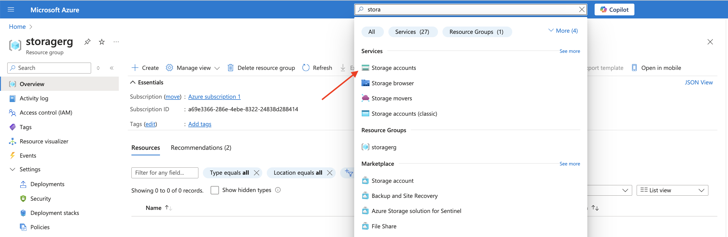Open the Azure portal hamburger menu
Image resolution: width=728 pixels, height=237 pixels.
[x=11, y=10]
